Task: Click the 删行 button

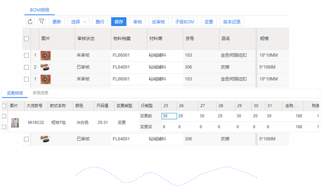Action: pos(100,22)
